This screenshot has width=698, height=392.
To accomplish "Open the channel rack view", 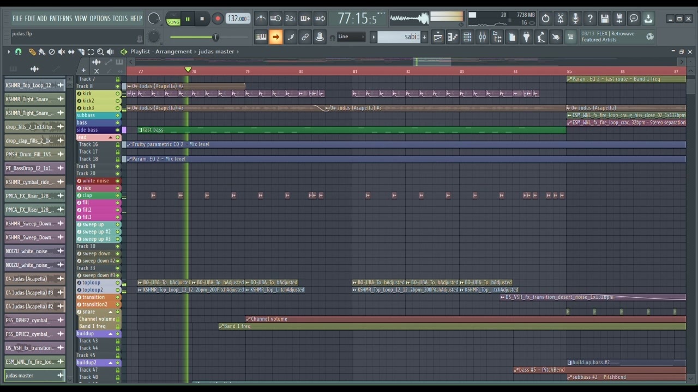I will point(467,37).
